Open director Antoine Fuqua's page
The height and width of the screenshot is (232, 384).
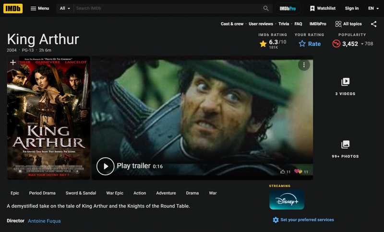coord(44,221)
